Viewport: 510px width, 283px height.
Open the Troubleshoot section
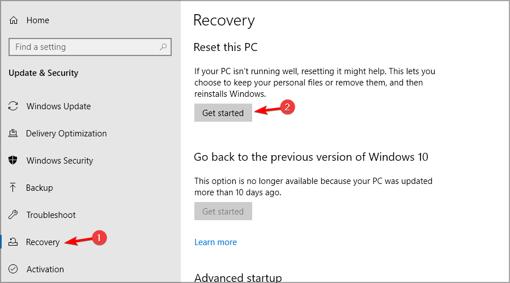click(x=51, y=215)
